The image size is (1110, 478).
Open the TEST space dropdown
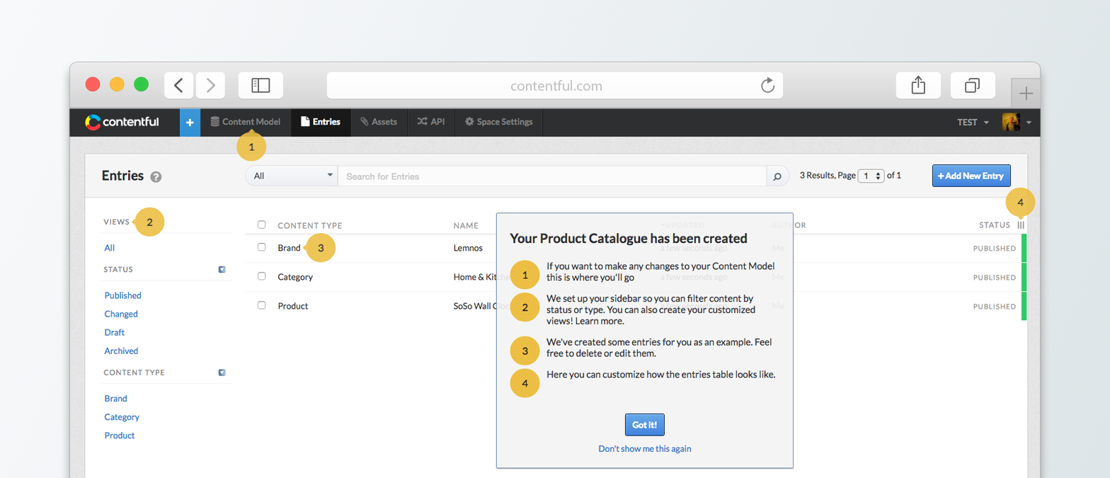point(973,123)
